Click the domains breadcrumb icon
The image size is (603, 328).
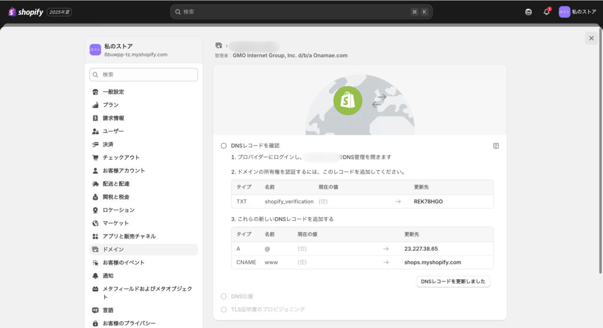219,45
